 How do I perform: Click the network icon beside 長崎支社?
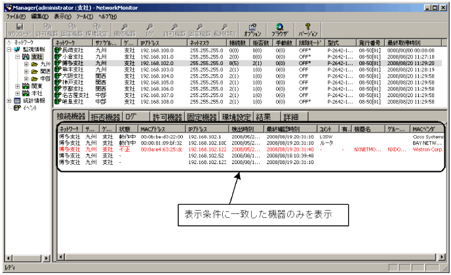click(58, 51)
